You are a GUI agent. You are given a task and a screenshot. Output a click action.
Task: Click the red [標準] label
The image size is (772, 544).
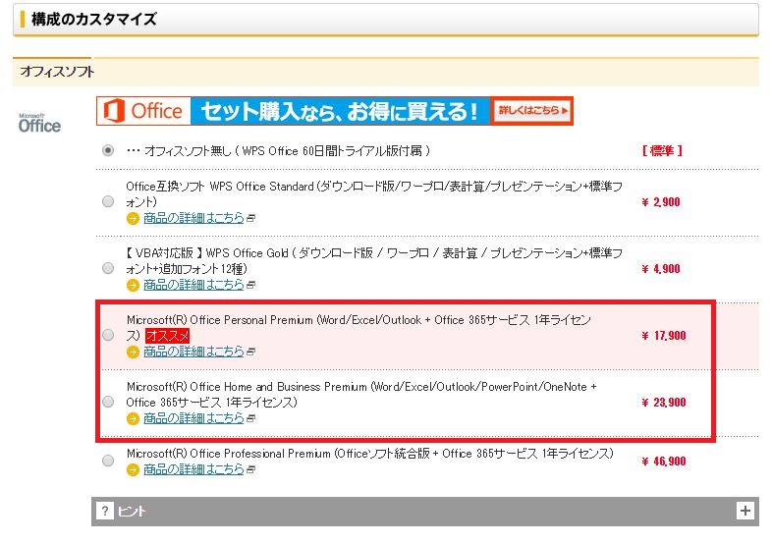tap(662, 150)
